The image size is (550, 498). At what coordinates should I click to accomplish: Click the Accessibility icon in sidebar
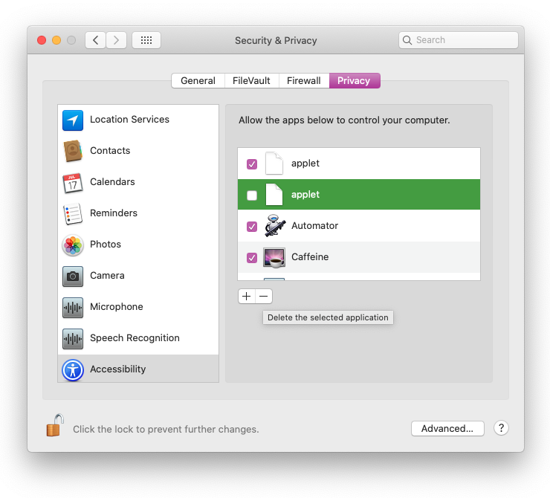[73, 369]
